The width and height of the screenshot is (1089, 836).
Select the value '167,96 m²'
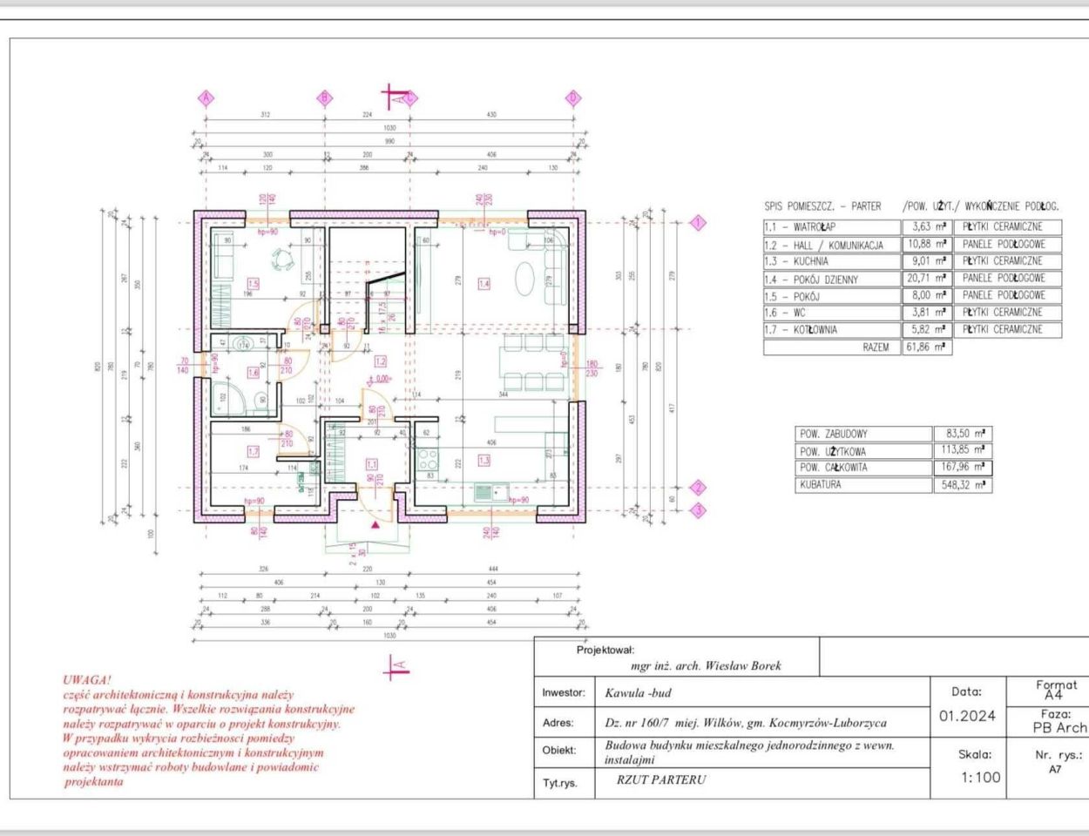[962, 468]
